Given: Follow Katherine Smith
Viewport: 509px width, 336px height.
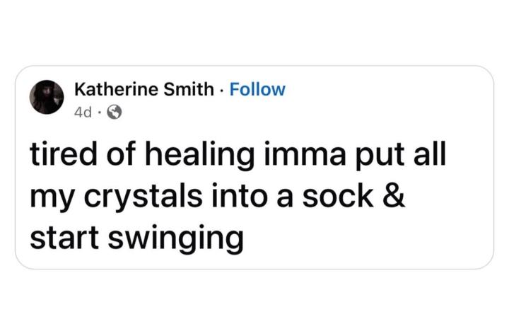Looking at the screenshot, I should (x=257, y=89).
